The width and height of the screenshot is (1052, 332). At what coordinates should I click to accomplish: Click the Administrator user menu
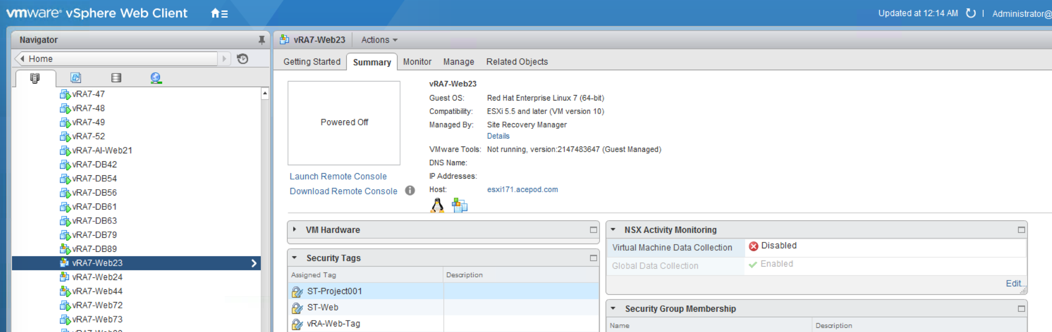[x=1021, y=14]
